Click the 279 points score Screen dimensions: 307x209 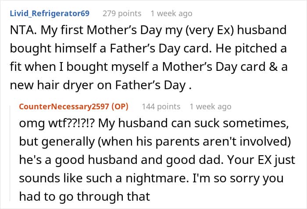(x=122, y=14)
